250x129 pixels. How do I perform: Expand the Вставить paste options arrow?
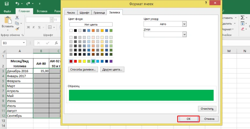(x=8, y=30)
